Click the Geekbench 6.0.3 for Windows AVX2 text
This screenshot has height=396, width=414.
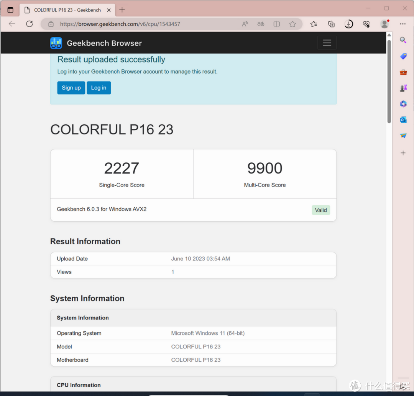point(102,209)
